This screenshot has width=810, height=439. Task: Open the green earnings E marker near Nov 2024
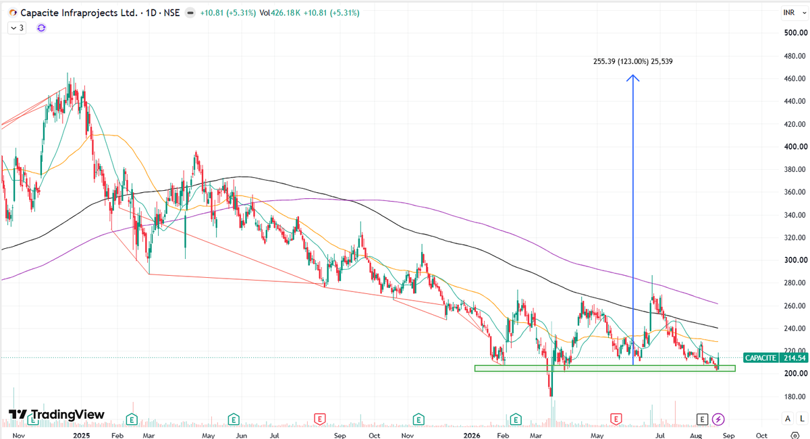(32, 419)
